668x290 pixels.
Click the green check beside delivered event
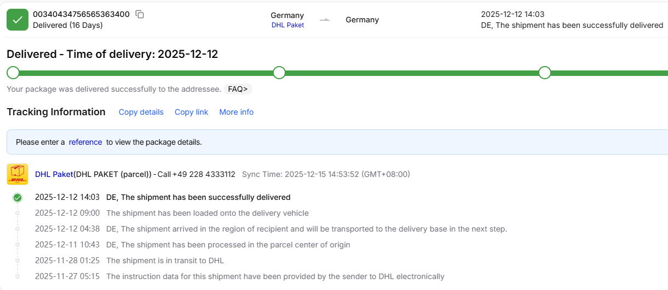(18, 198)
